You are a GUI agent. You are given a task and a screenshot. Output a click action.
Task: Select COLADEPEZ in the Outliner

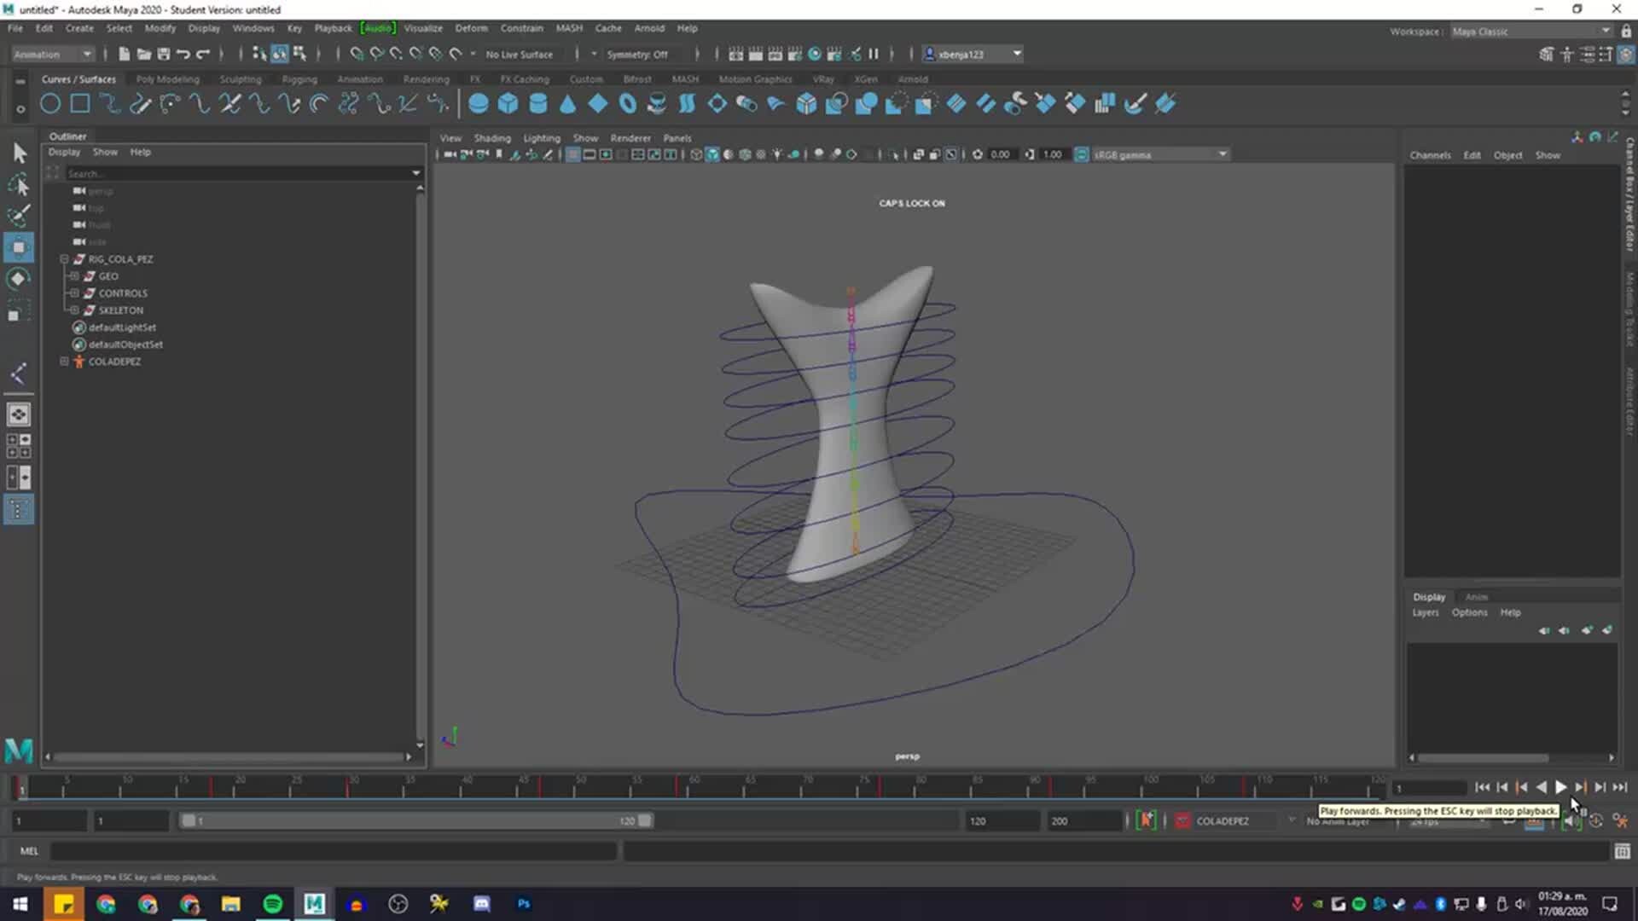tap(113, 362)
